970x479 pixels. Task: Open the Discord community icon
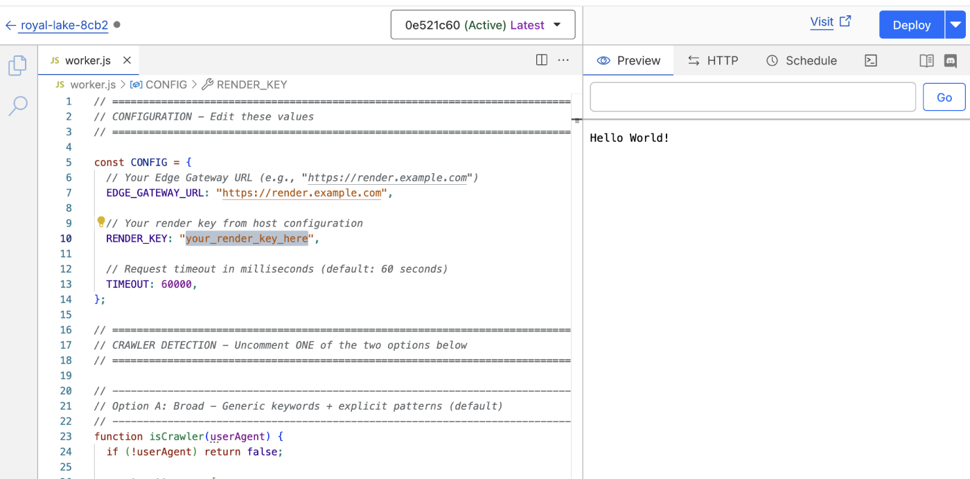click(951, 60)
